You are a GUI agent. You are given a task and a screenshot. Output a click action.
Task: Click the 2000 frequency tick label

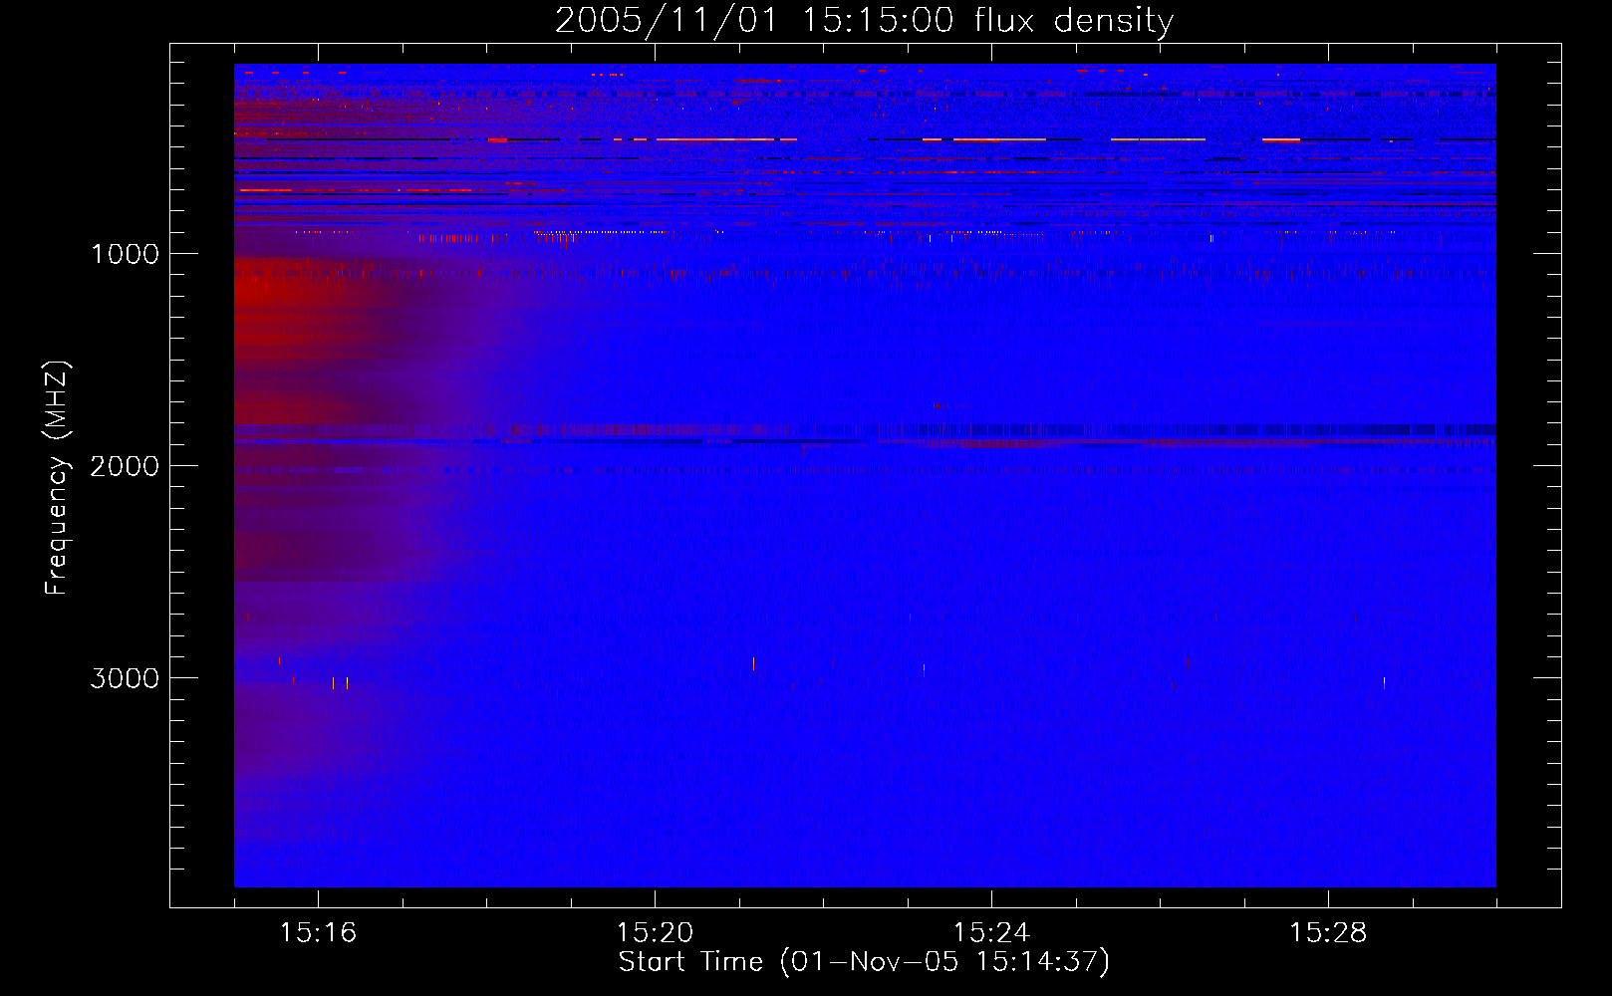125,466
